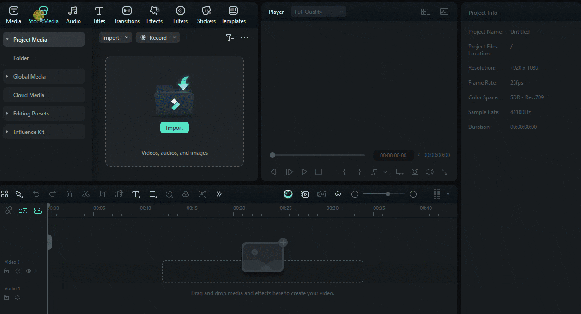Expand the Influence Kit section

(x=7, y=132)
